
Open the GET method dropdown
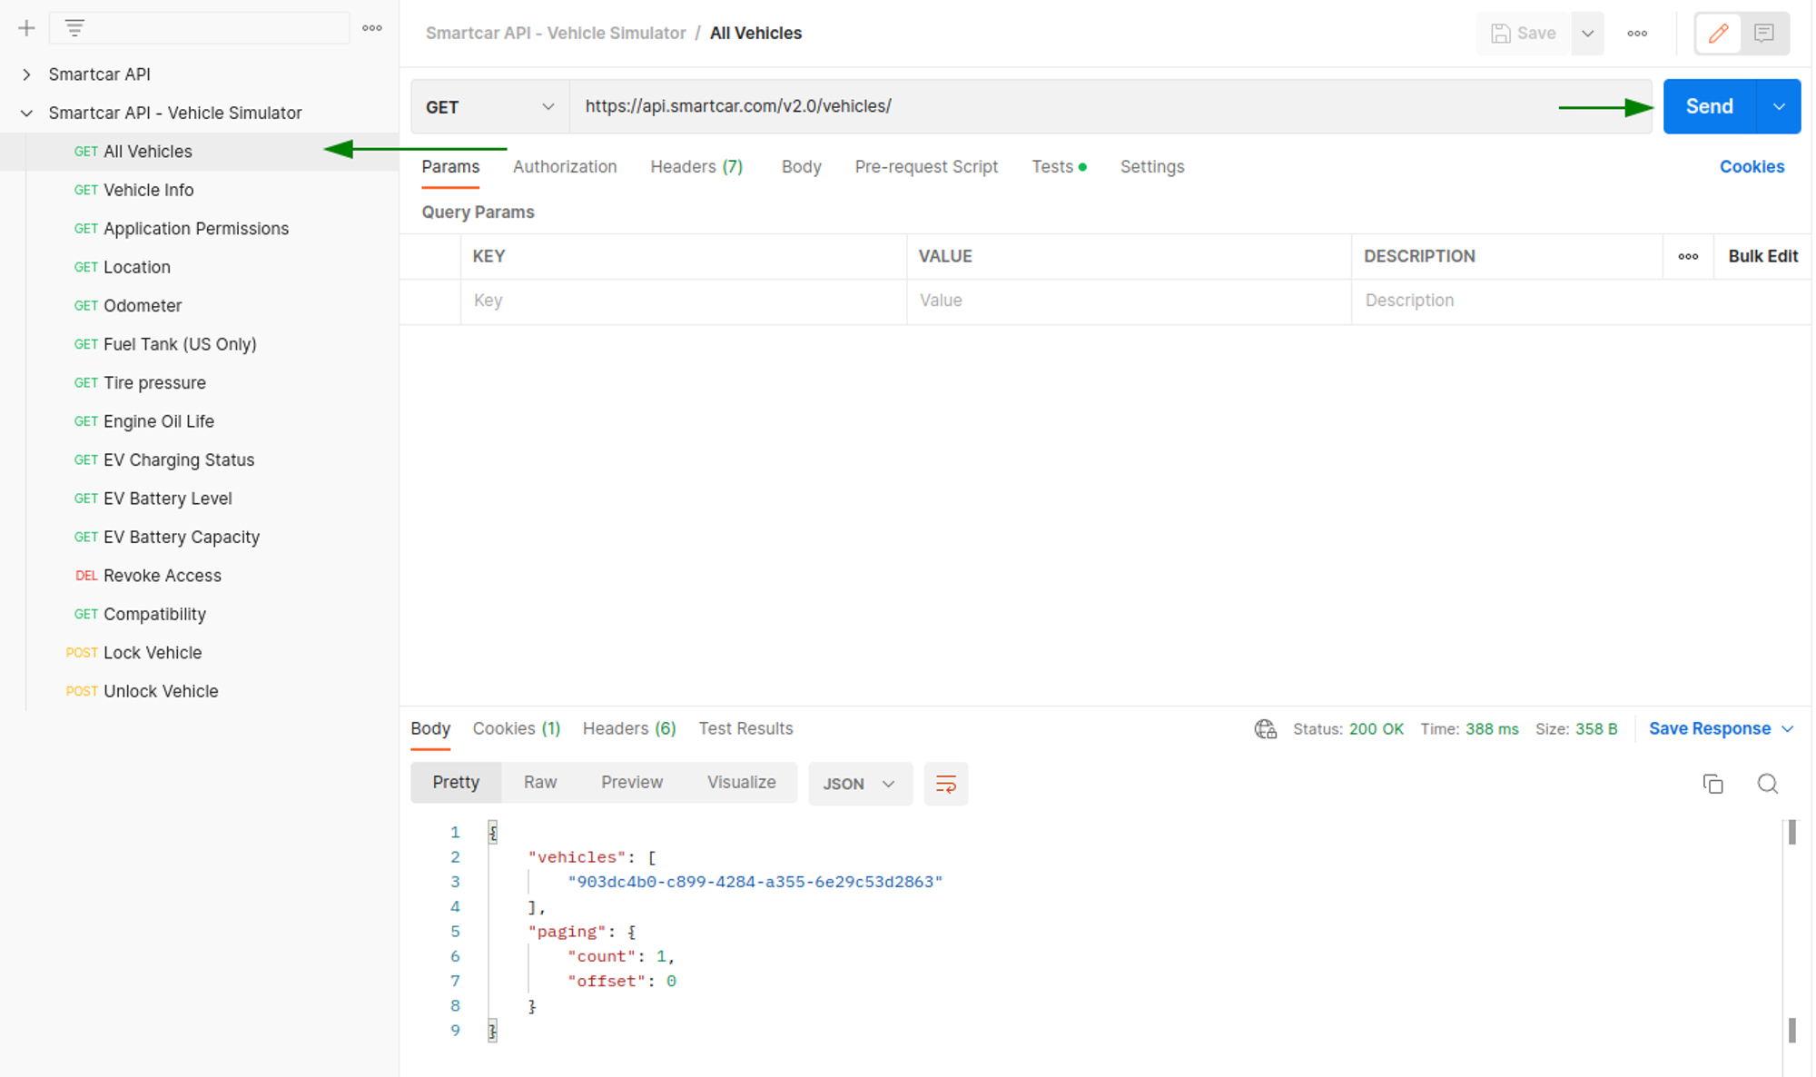coord(489,107)
